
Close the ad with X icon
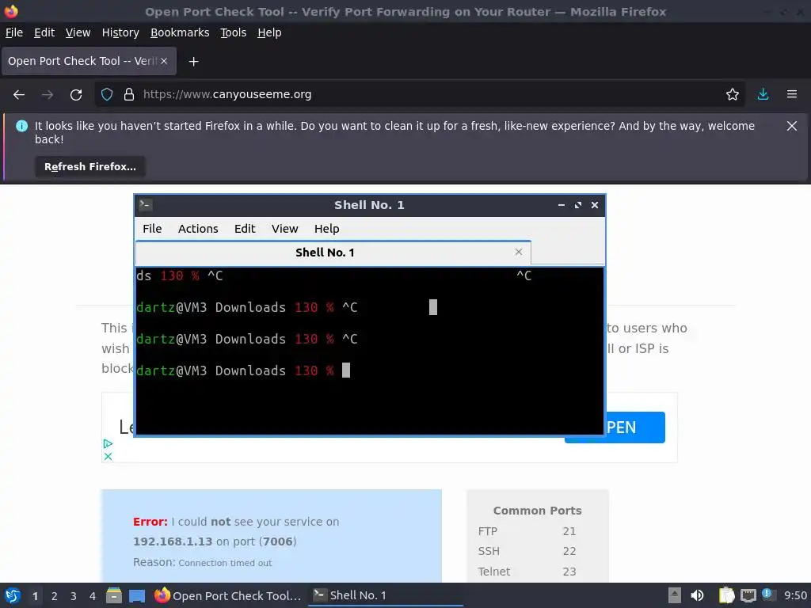(x=108, y=457)
